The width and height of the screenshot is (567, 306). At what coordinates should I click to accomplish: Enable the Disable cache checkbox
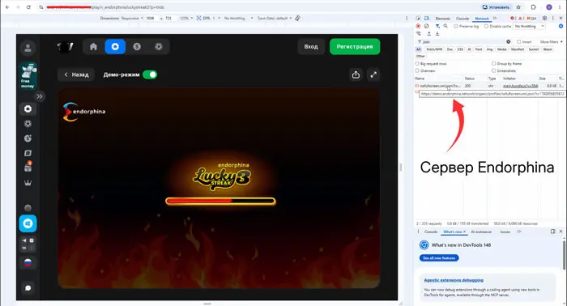(x=486, y=27)
